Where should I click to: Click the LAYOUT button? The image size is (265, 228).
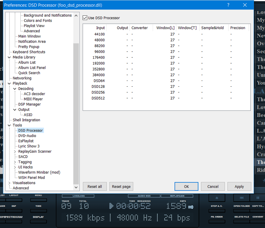point(14,200)
